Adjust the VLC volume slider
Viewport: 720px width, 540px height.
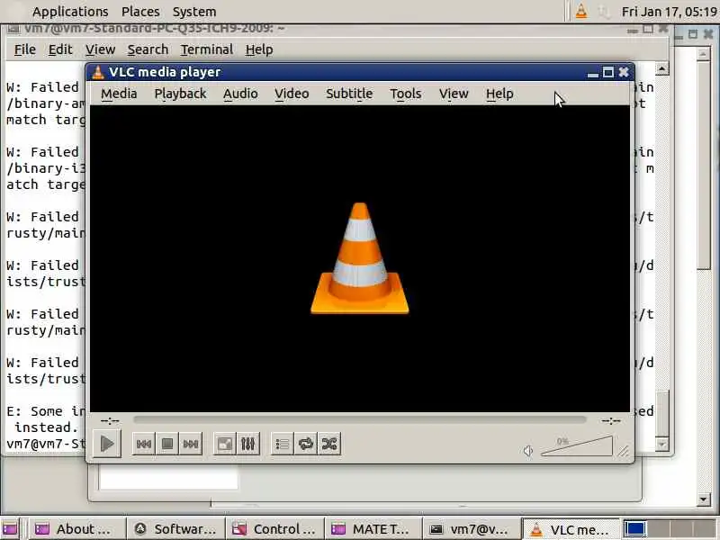pyautogui.click(x=577, y=446)
